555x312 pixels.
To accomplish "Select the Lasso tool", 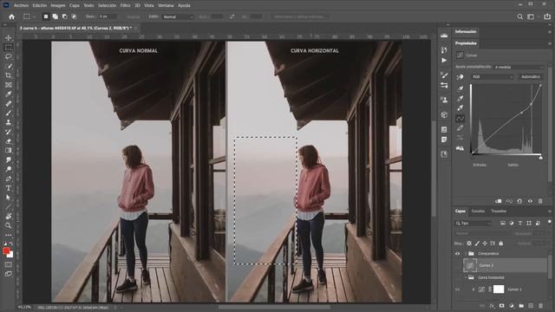I will pyautogui.click(x=9, y=56).
